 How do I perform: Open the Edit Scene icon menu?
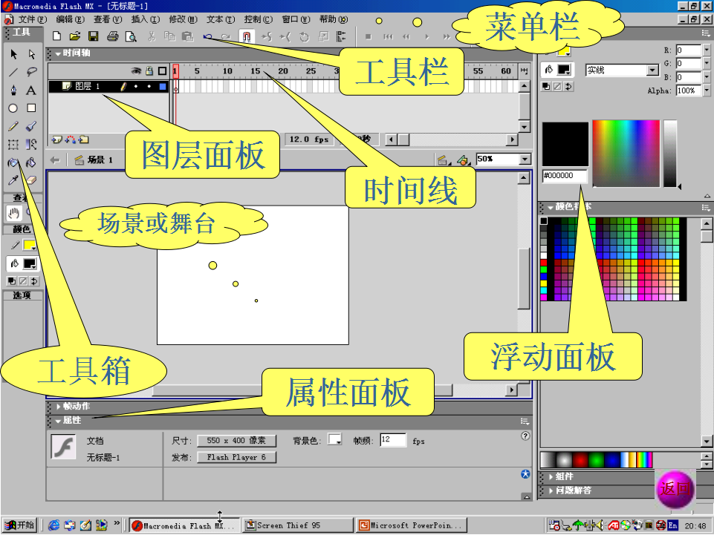(443, 160)
